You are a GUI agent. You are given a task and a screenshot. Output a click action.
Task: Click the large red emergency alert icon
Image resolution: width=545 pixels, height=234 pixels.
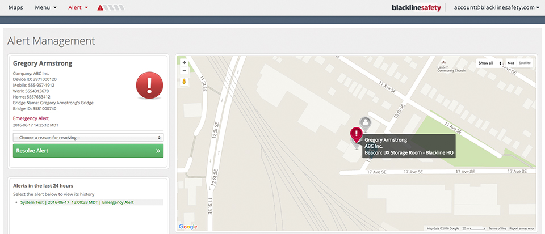coord(149,86)
